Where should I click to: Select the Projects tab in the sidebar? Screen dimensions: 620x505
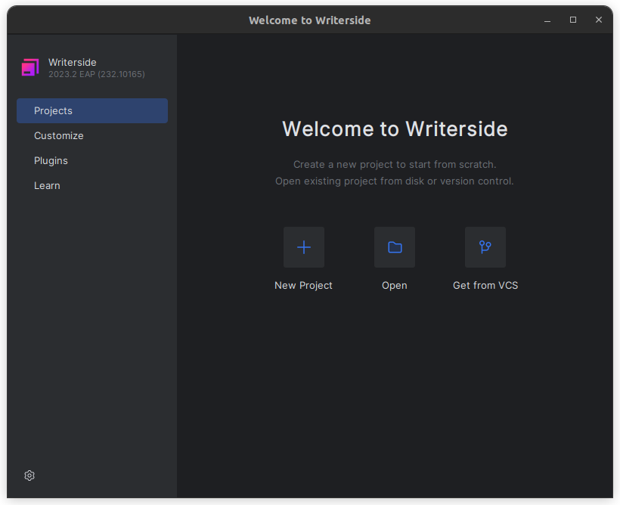[x=91, y=110]
